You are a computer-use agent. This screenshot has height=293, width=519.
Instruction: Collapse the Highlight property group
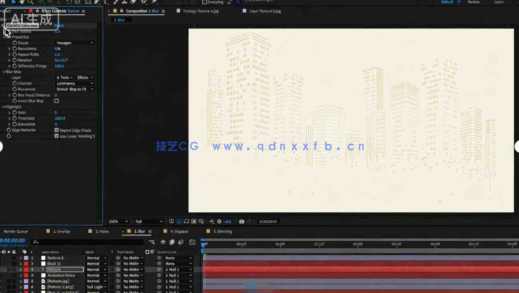tap(4, 107)
